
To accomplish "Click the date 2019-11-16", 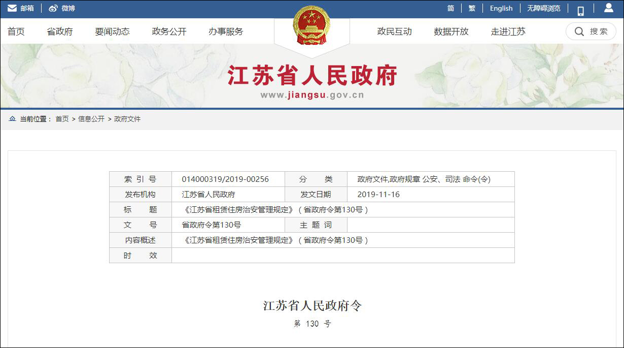I will click(x=378, y=195).
